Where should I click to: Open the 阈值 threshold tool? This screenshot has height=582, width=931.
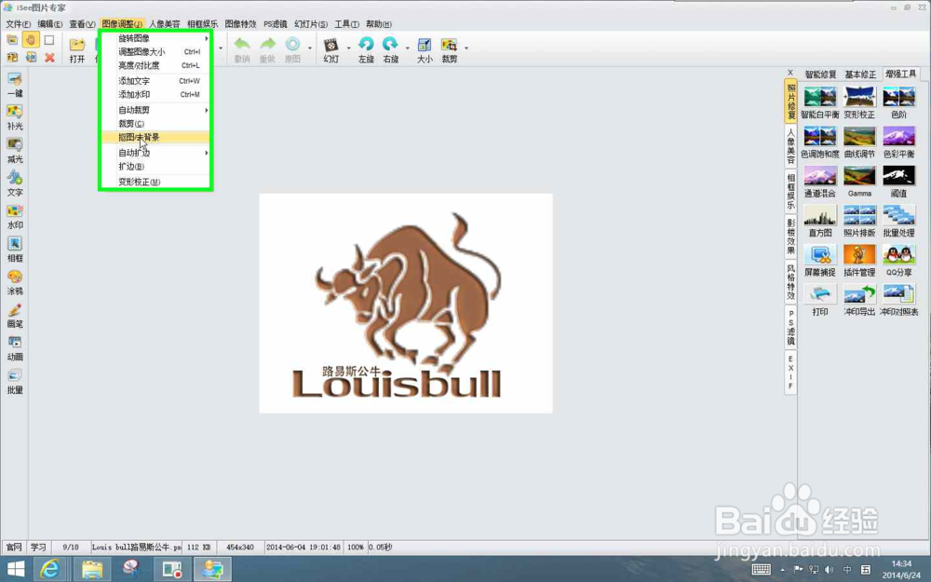(x=898, y=182)
